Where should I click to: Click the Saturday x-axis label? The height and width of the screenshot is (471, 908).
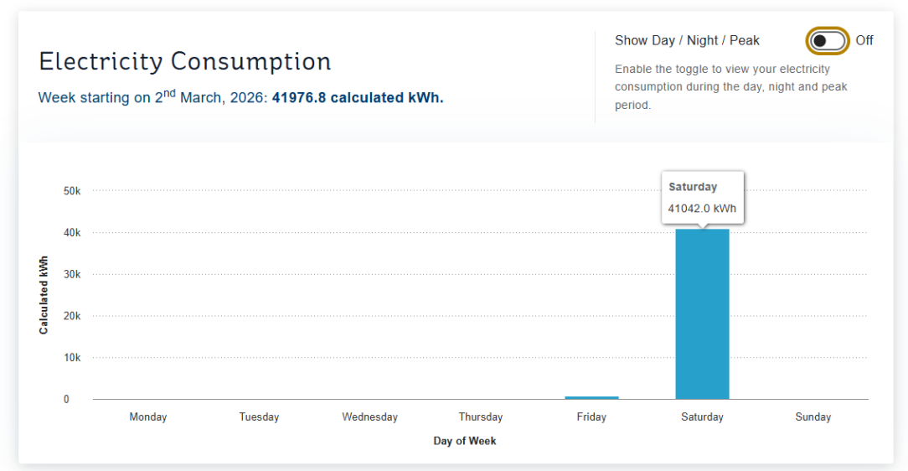coord(702,417)
